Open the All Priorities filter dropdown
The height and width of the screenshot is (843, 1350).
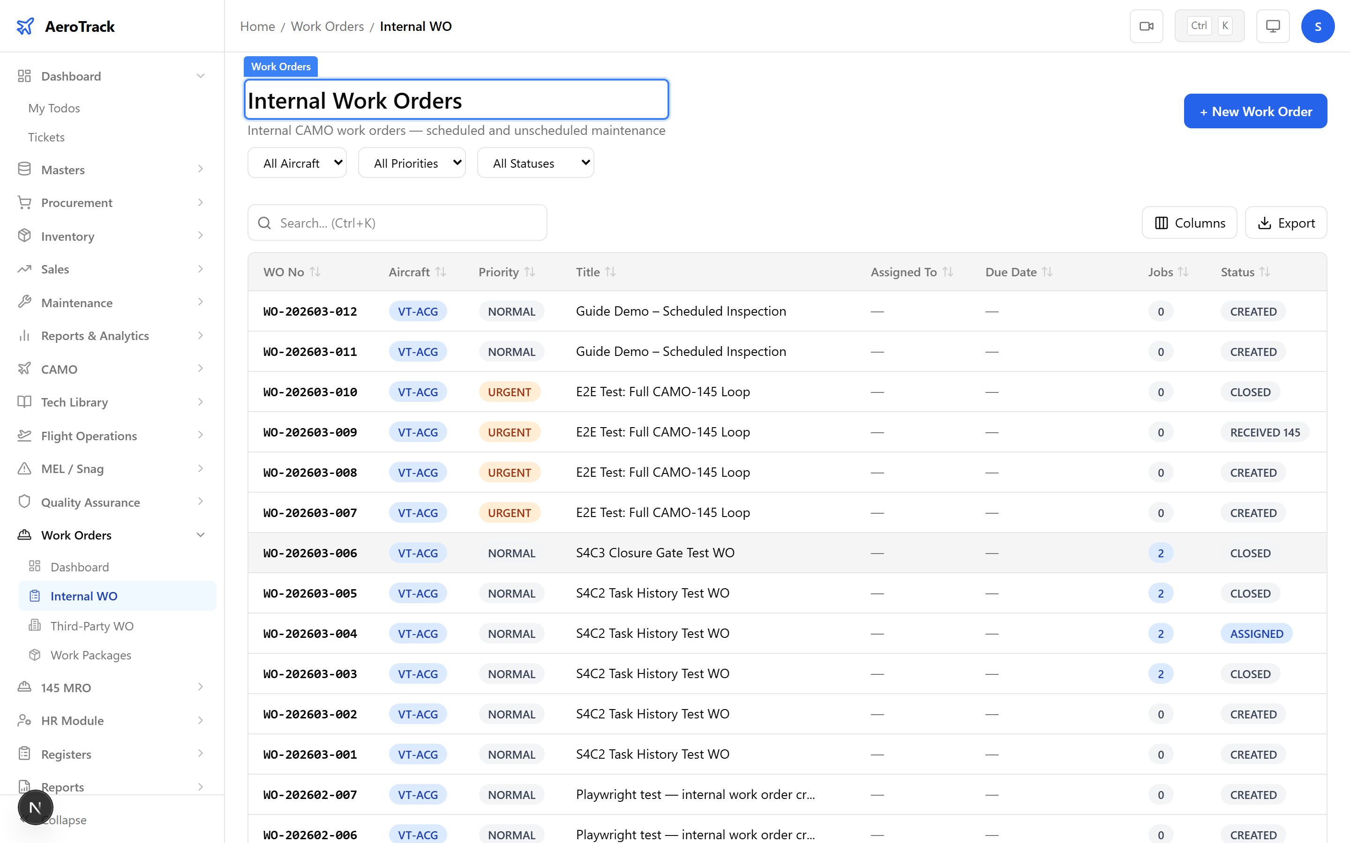click(412, 162)
